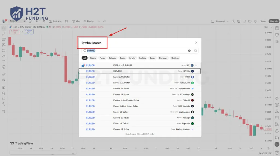Open the Fibonacci tools in left toolbar
Screen dimensions: 280x156
pyautogui.click(x=4, y=39)
